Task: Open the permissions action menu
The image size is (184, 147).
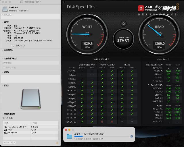Action: [x=13, y=142]
